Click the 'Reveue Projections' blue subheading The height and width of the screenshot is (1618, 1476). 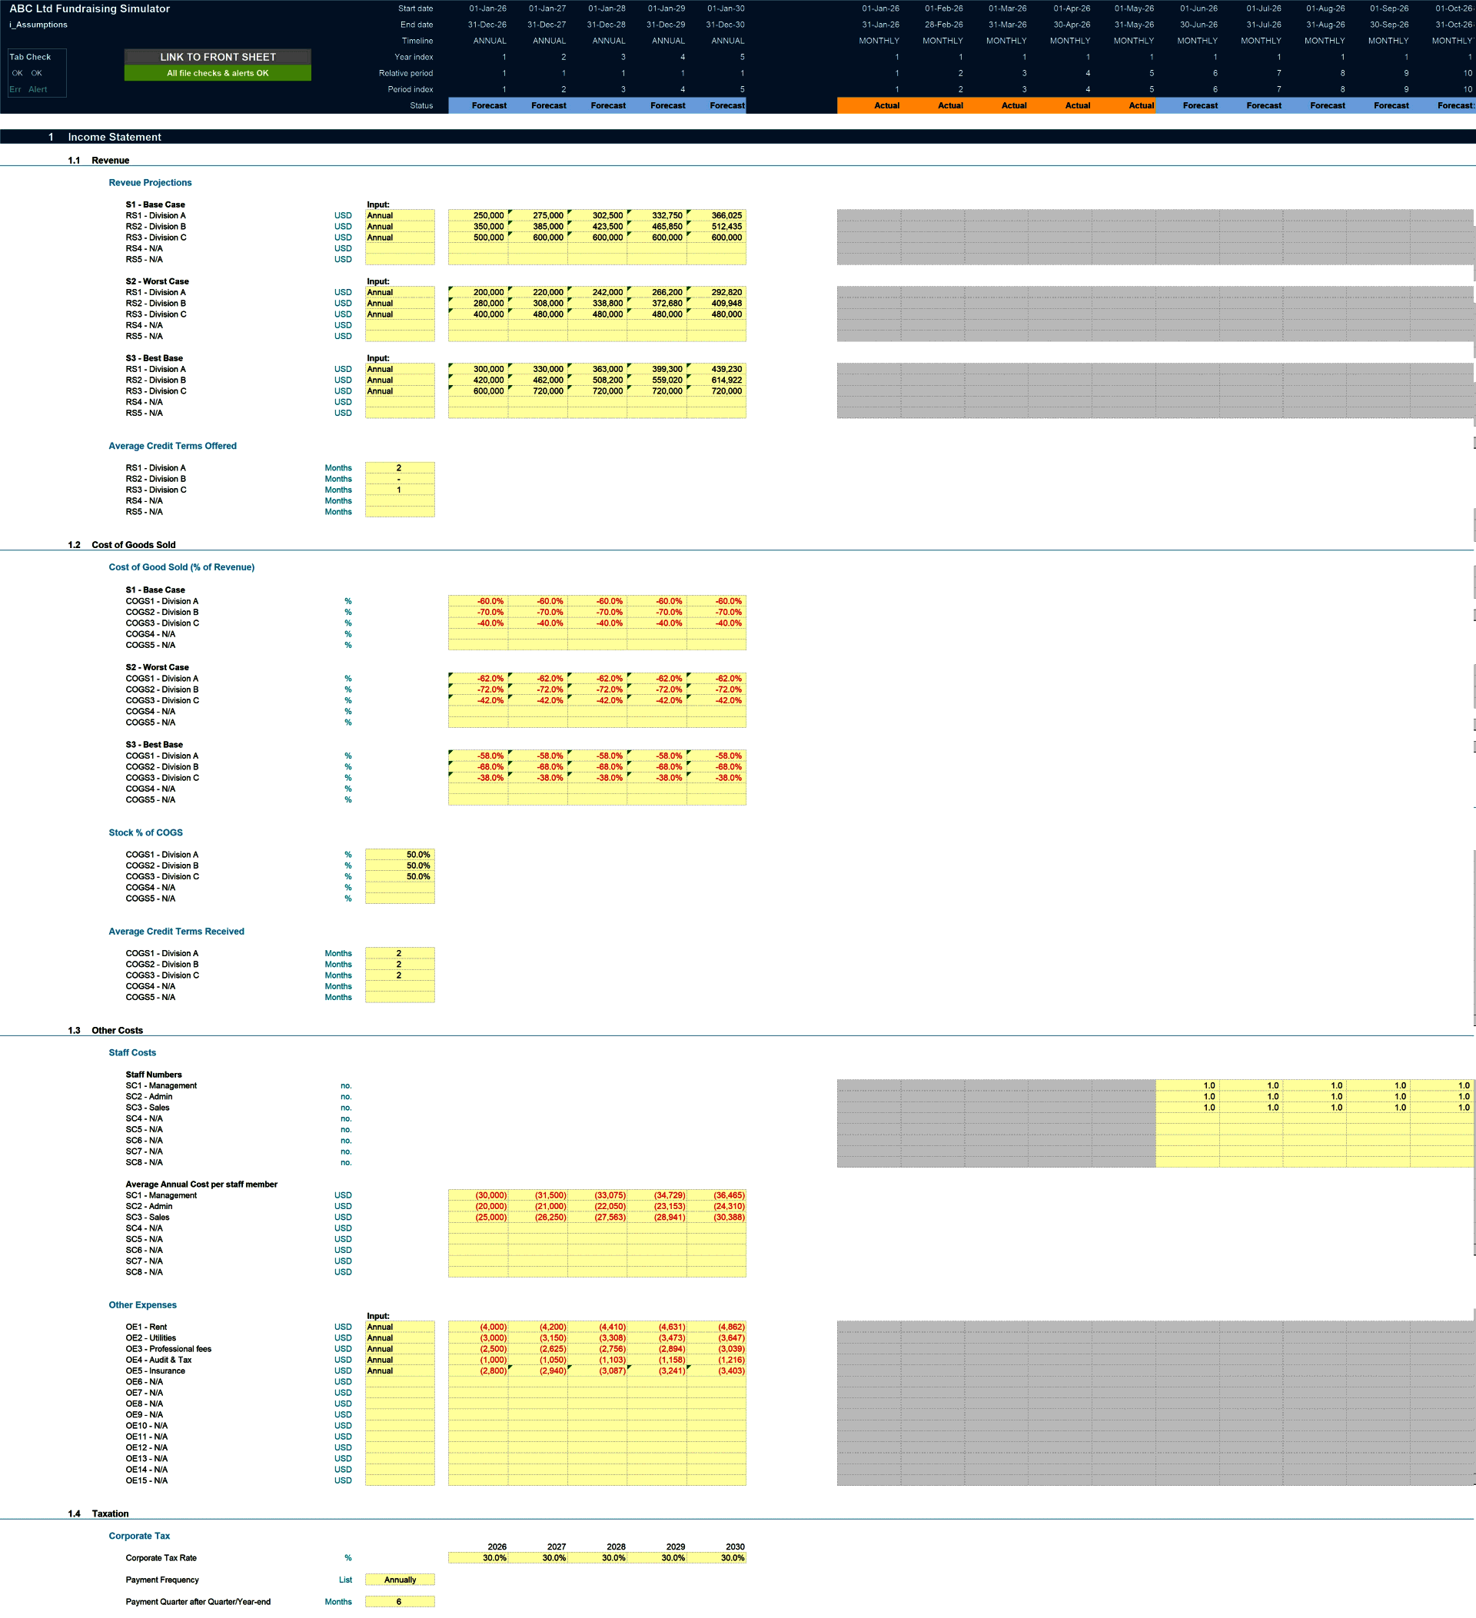point(150,183)
